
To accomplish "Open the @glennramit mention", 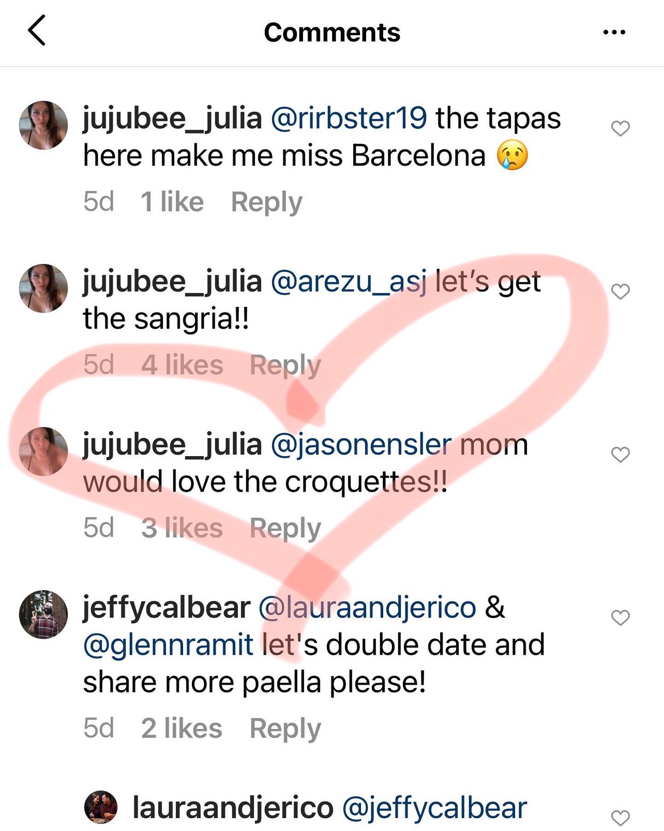I will click(168, 645).
